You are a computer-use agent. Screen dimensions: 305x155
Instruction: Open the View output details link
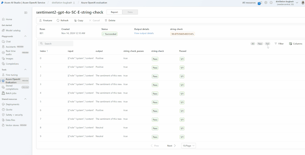(144, 33)
